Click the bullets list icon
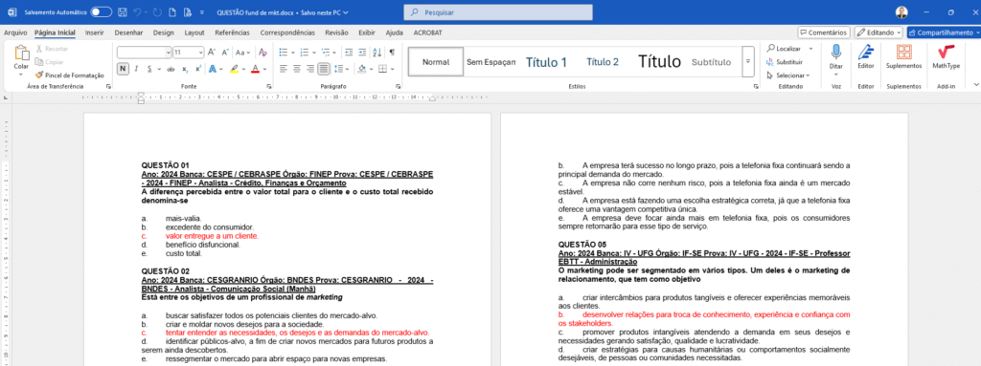 coord(283,53)
